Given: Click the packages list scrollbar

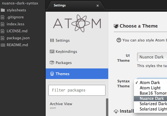Looking at the screenshot, I should pyautogui.click(x=107, y=107).
